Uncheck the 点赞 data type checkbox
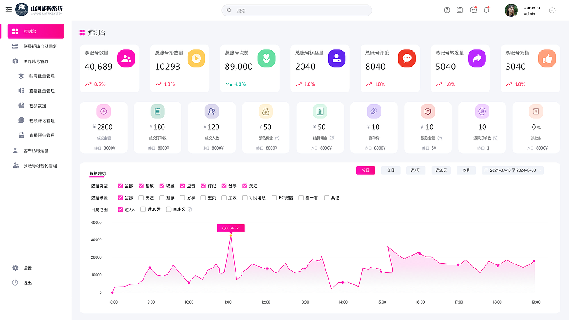Image resolution: width=569 pixels, height=320 pixels. [x=183, y=186]
